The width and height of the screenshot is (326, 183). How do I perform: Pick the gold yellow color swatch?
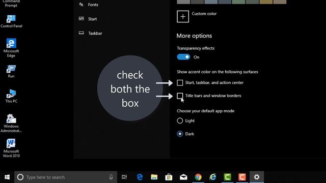click(266, 2)
